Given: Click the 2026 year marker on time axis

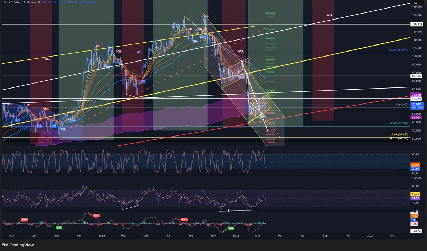Looking at the screenshot, I should 236,235.
